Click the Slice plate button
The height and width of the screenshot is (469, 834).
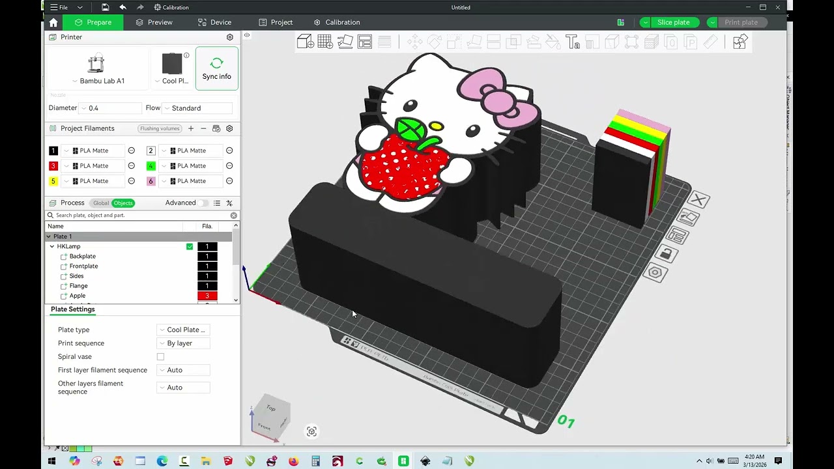click(674, 22)
